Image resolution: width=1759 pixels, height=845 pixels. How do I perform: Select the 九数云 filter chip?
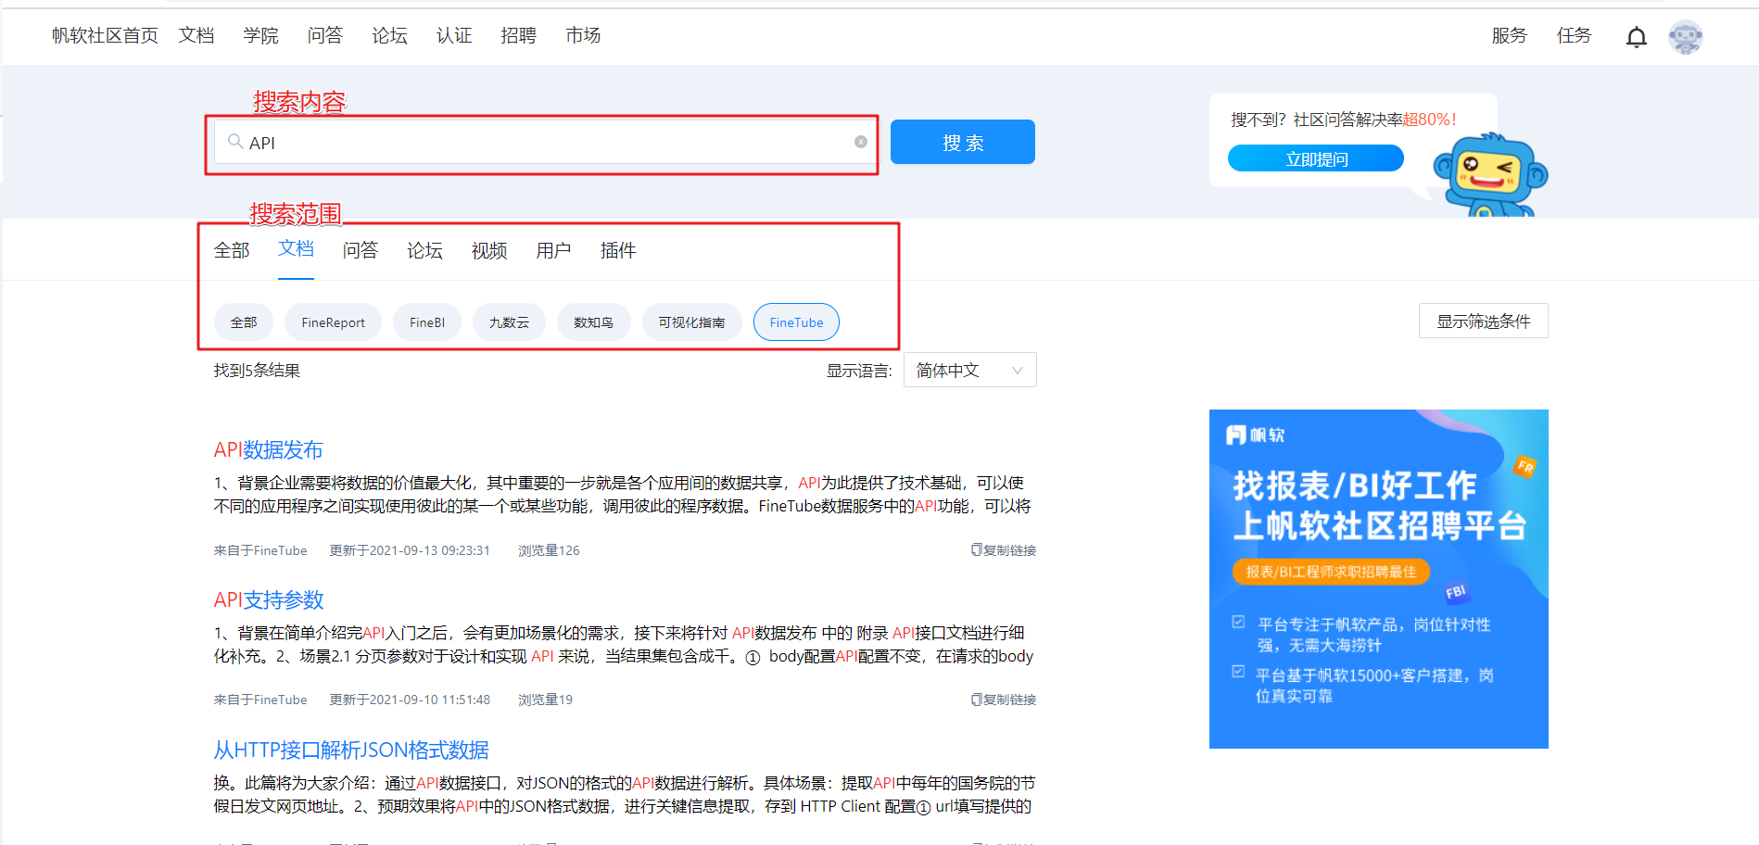tap(509, 322)
